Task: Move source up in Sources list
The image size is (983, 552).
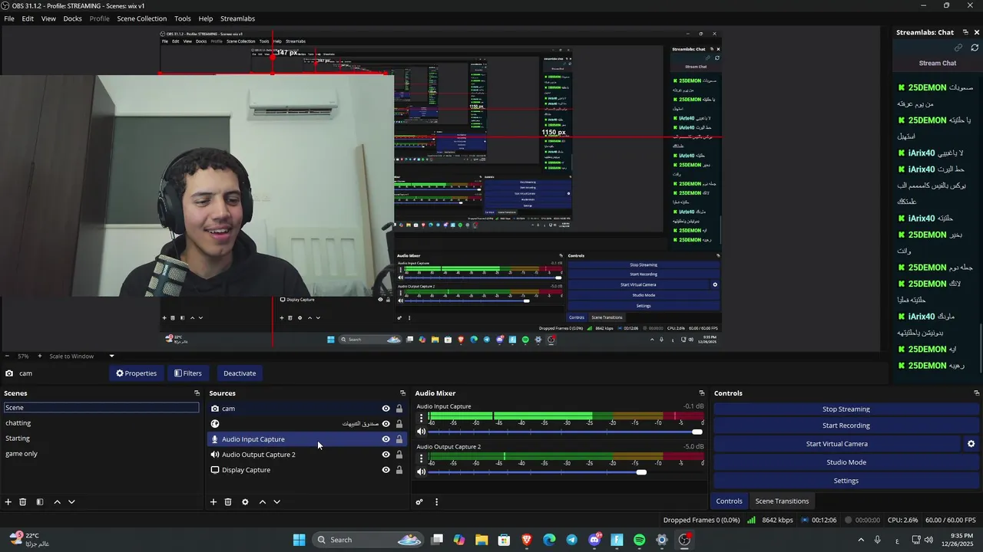Action: pyautogui.click(x=262, y=502)
